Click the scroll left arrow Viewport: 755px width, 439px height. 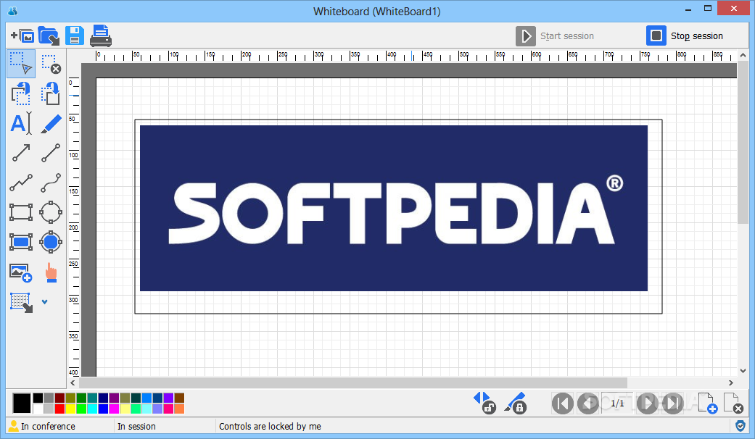pos(73,382)
